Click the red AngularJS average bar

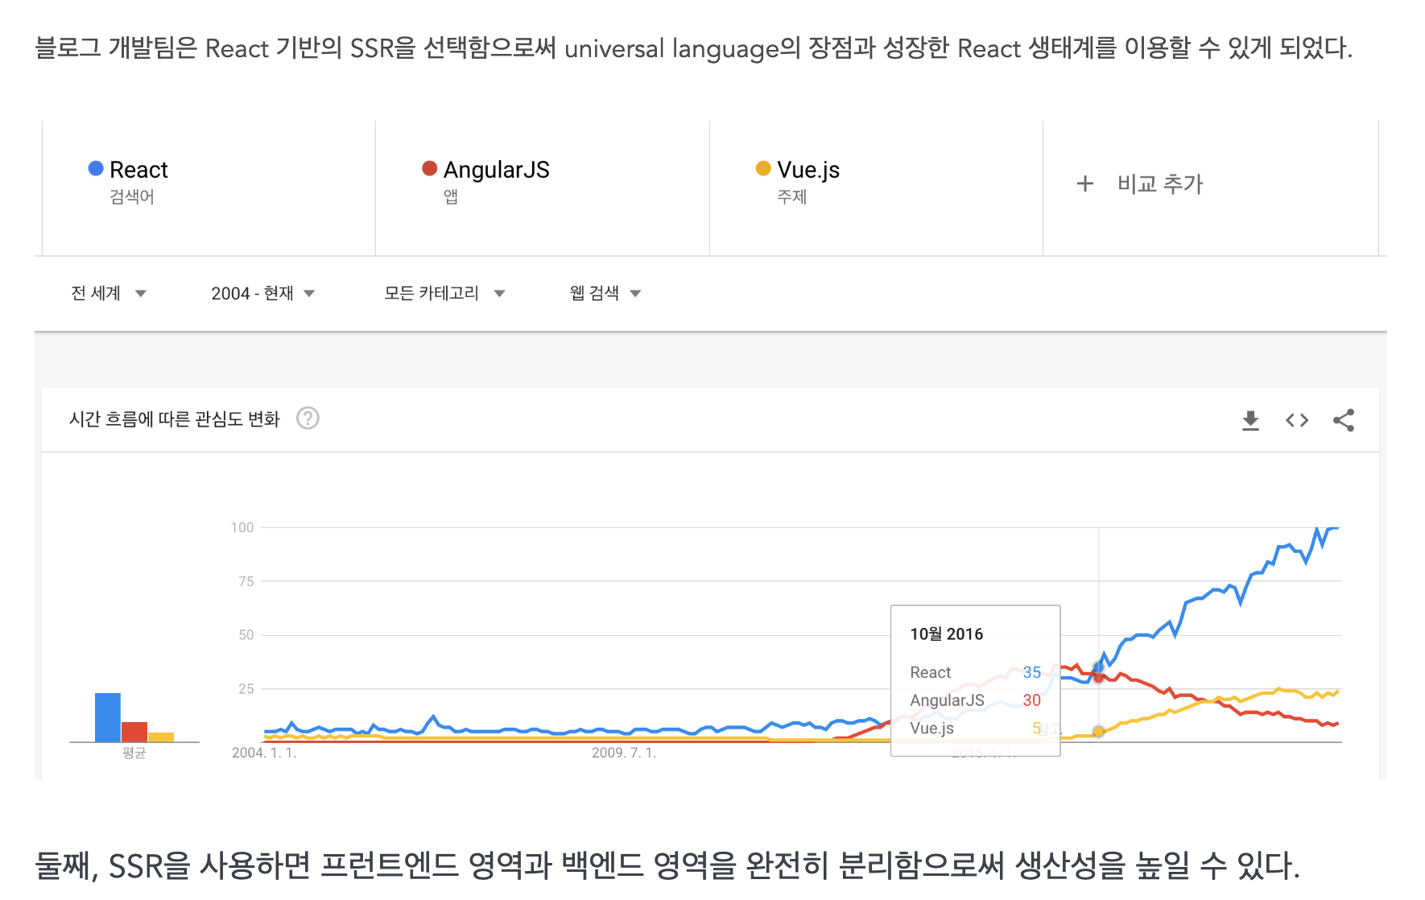point(134,732)
